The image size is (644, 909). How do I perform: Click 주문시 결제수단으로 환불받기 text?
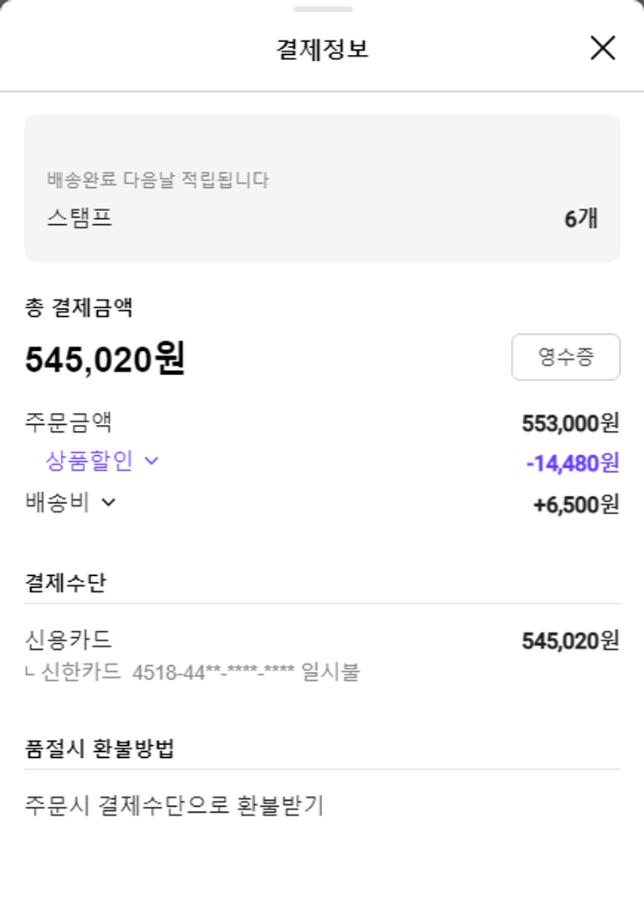pos(173,806)
